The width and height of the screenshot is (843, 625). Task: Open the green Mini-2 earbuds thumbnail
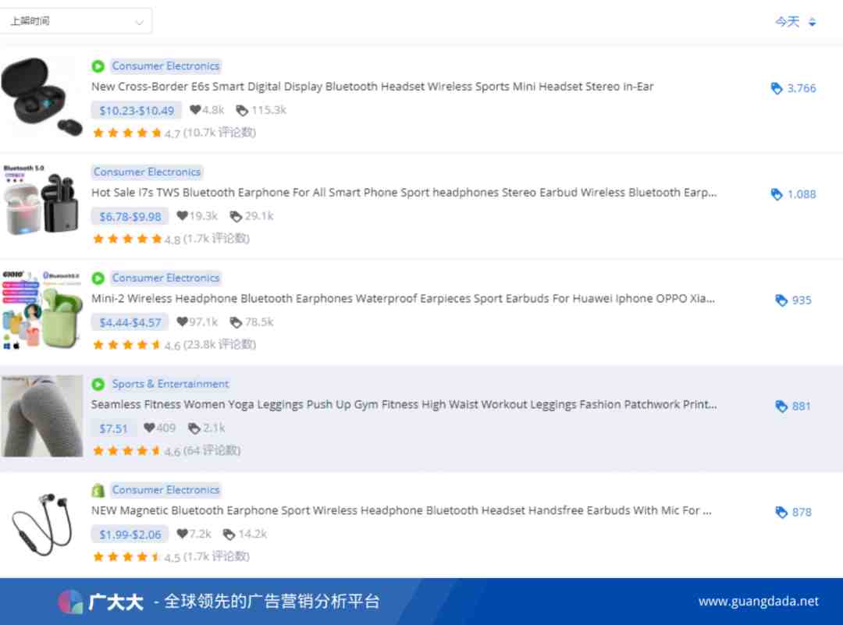click(x=41, y=310)
